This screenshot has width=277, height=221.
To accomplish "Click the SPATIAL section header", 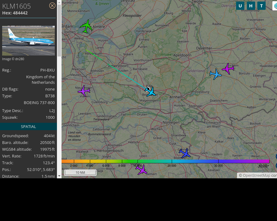I will [x=28, y=126].
